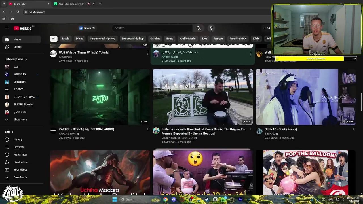
Task: Play the Loituma Ievan Polkka thumbnail
Action: tap(203, 97)
